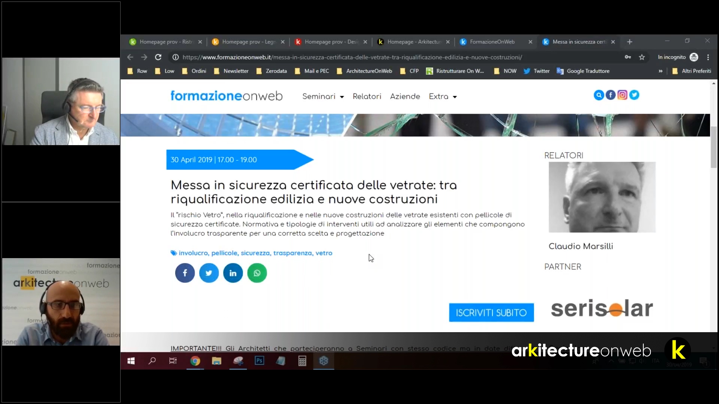Bookmark page with star icon

(642, 57)
